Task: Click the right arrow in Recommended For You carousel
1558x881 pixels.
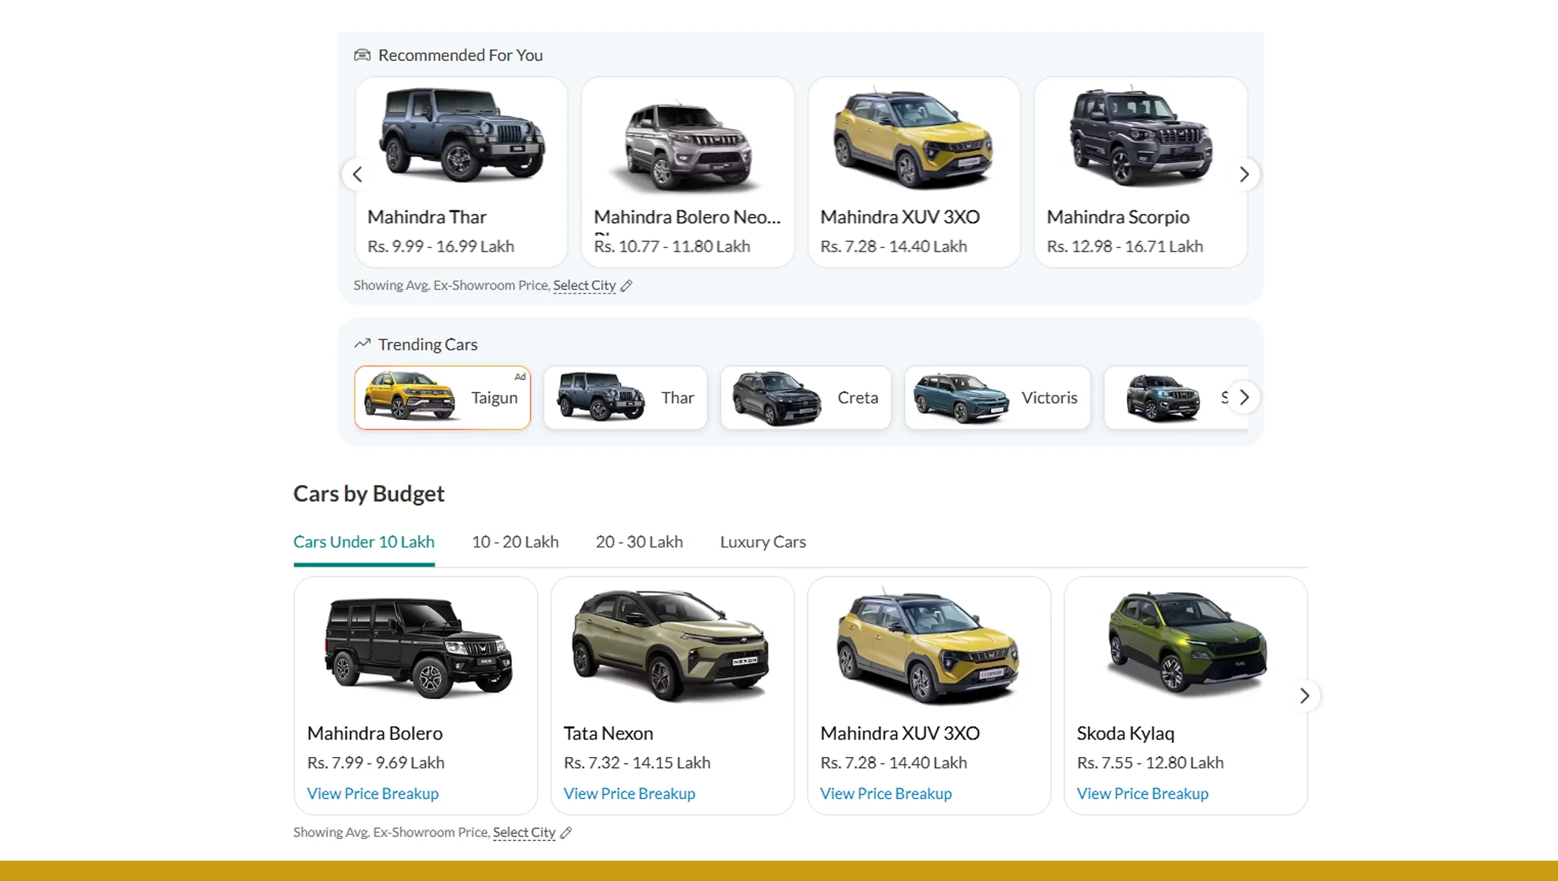Action: tap(1245, 174)
